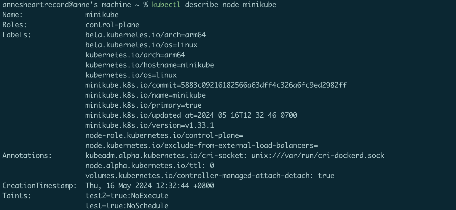Viewport: 456px width, 210px height.
Task: Click the cri-socket annotation line
Action: click(235, 156)
